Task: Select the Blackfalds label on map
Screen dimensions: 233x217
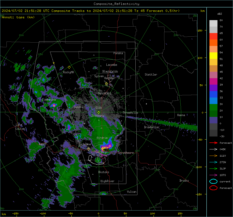Action: [110, 71]
